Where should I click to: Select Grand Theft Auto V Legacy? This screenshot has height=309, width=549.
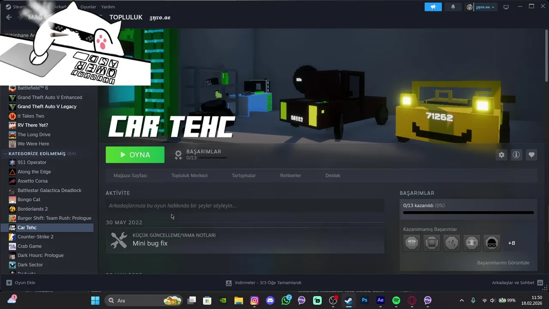click(x=47, y=106)
